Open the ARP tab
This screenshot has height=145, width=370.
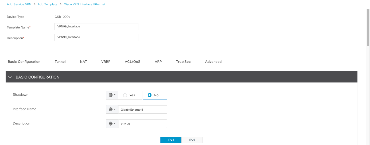(x=158, y=61)
